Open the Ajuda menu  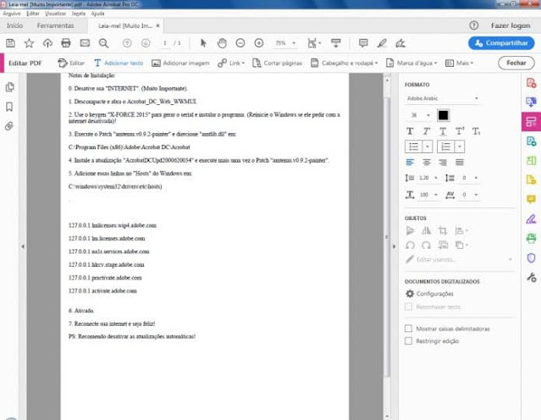tap(97, 14)
